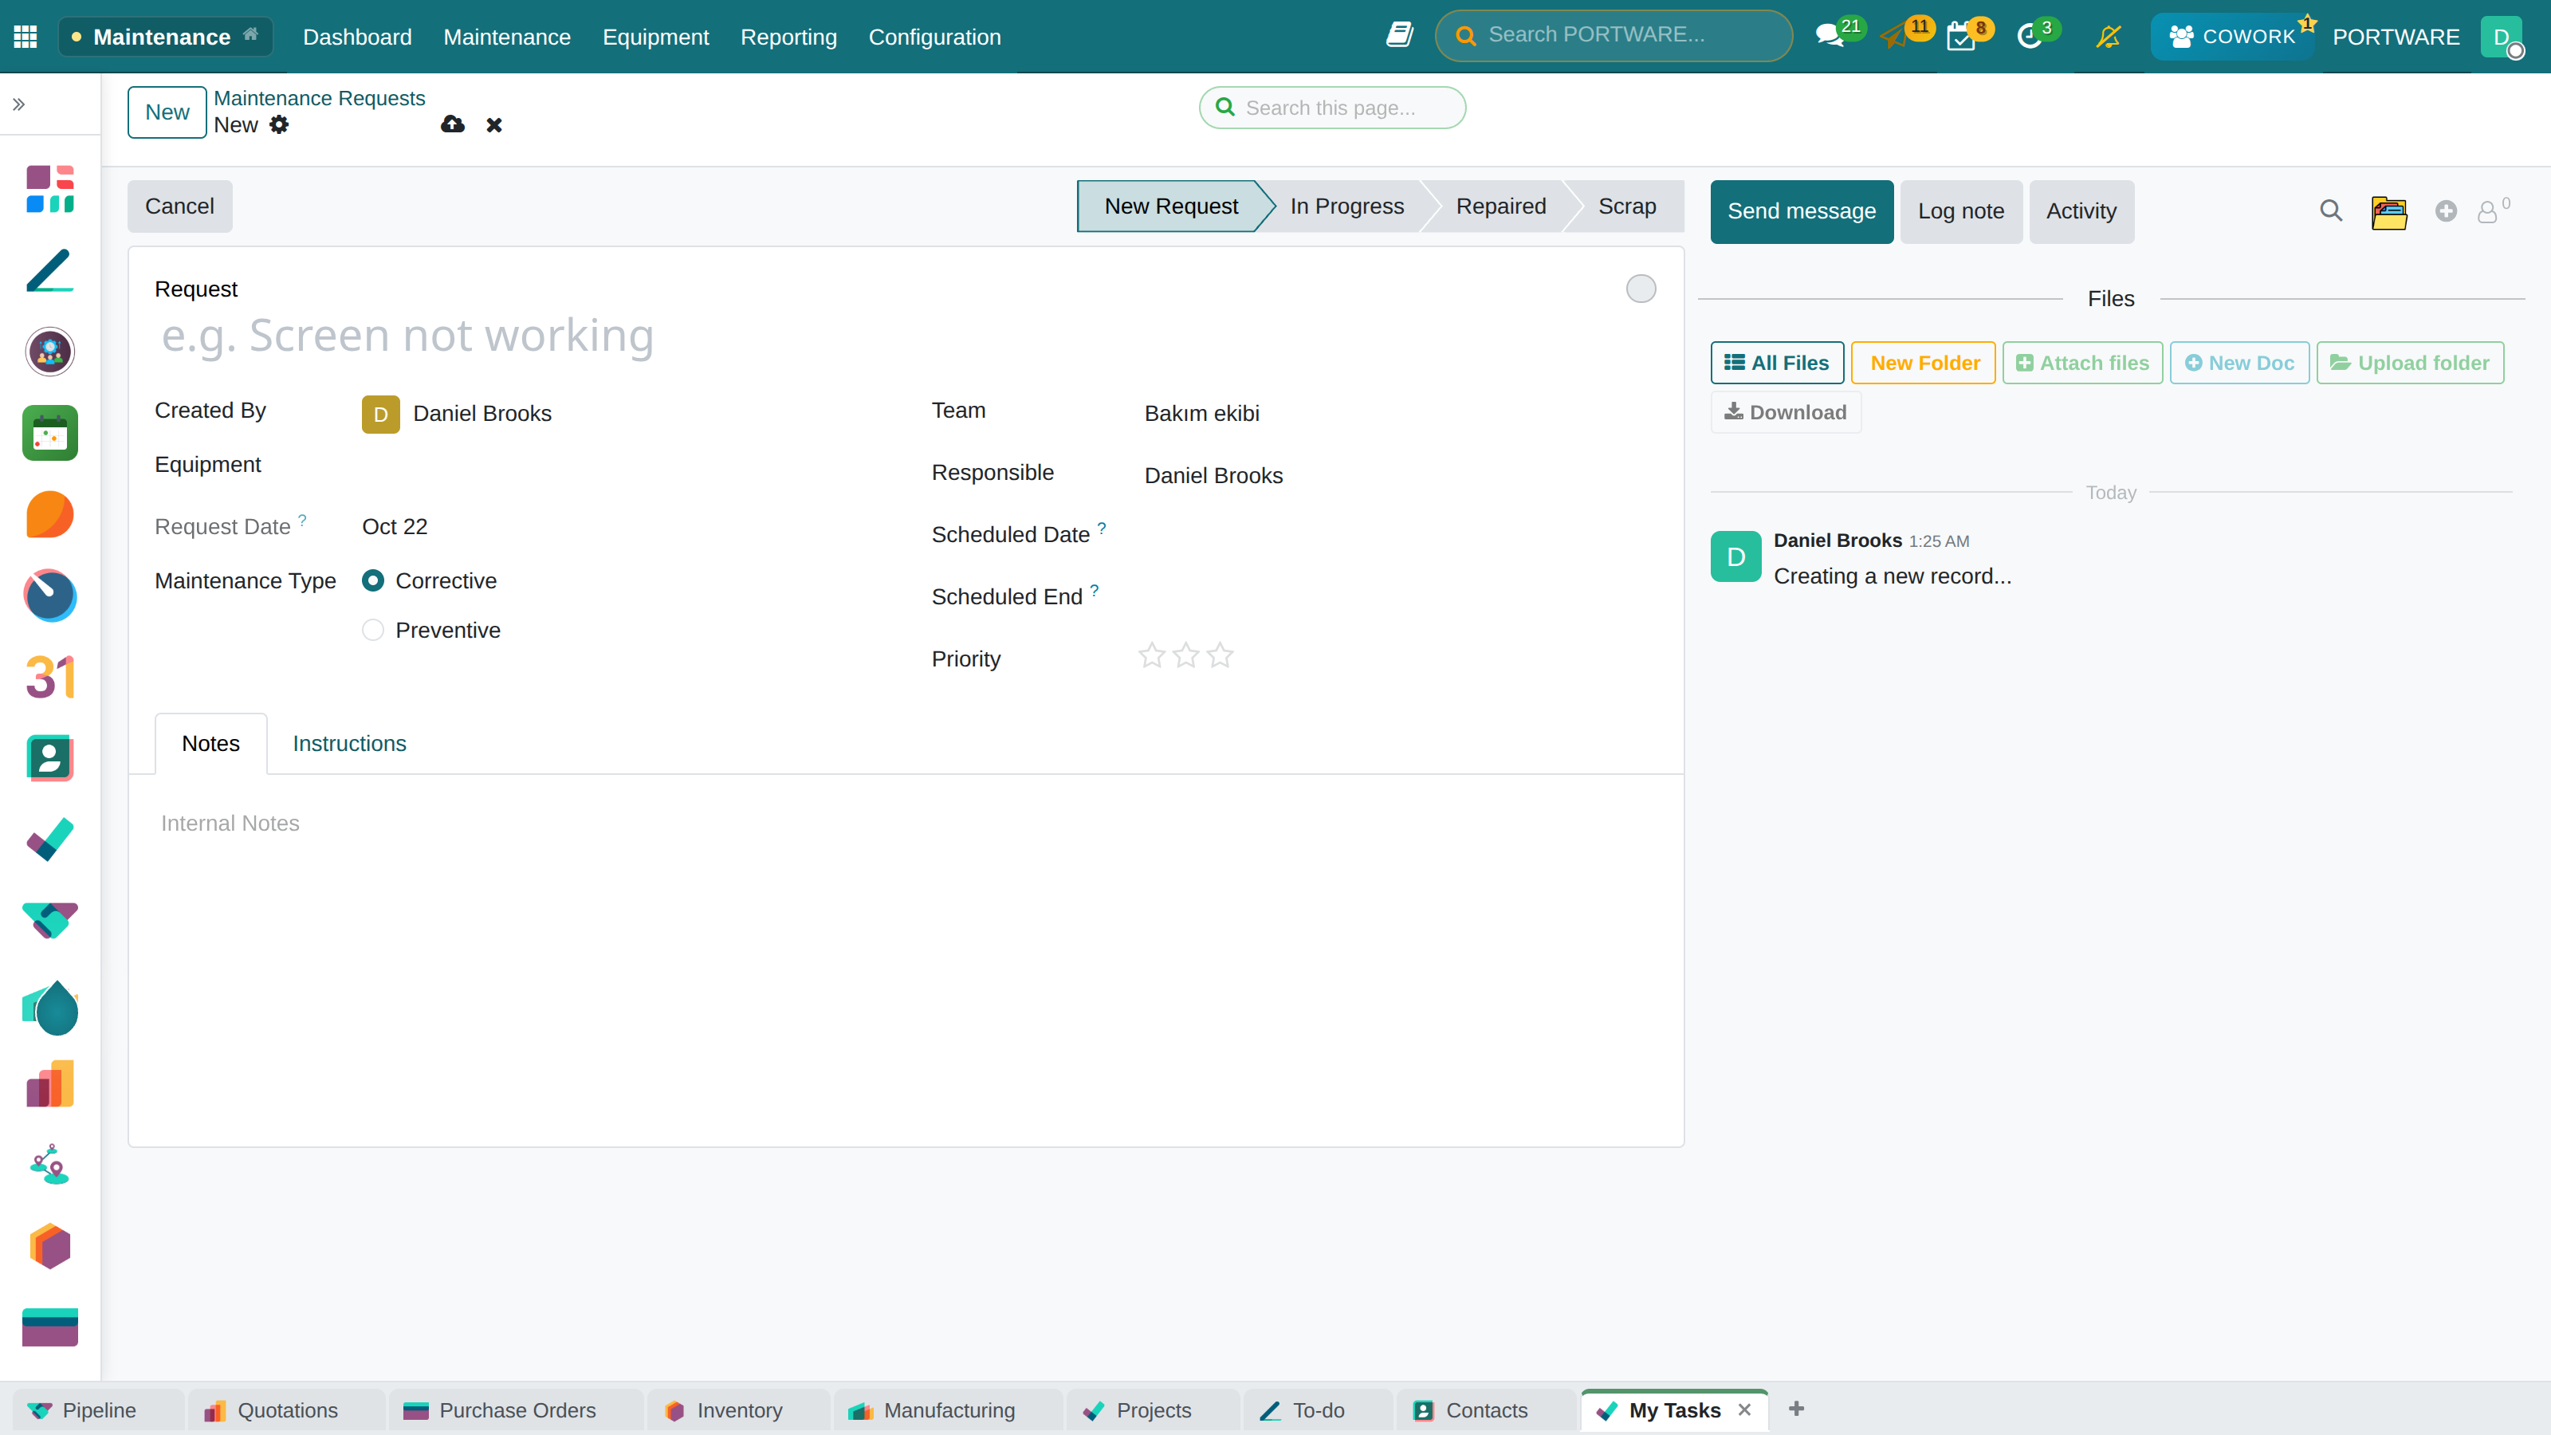This screenshot has width=2551, height=1435.
Task: Set priority to first star
Action: (1152, 655)
